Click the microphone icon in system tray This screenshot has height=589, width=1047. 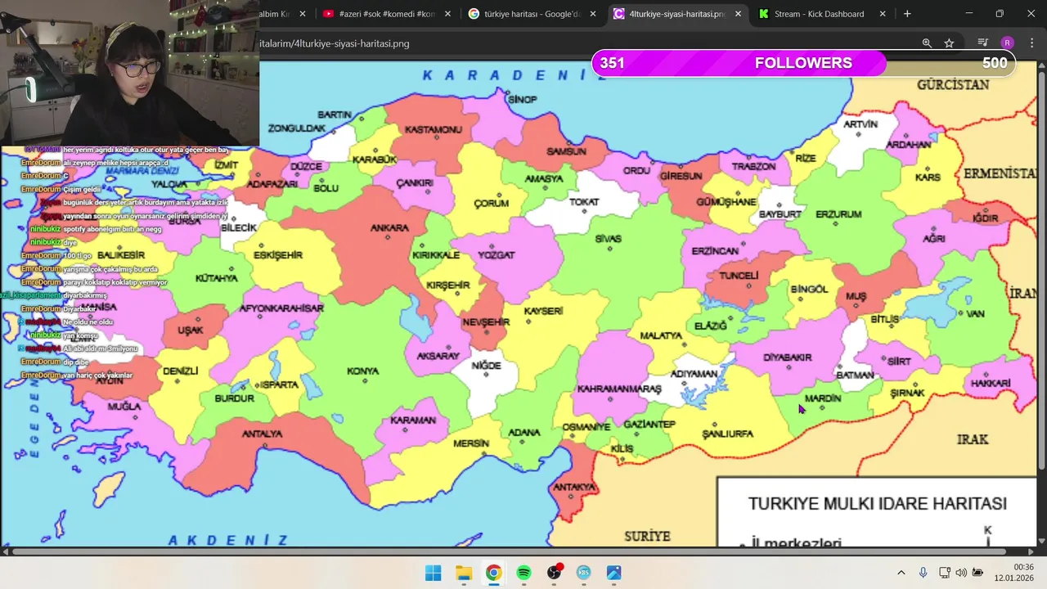[923, 573]
